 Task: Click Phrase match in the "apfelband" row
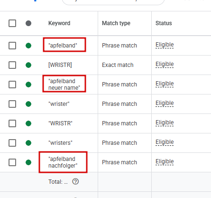point(119,46)
